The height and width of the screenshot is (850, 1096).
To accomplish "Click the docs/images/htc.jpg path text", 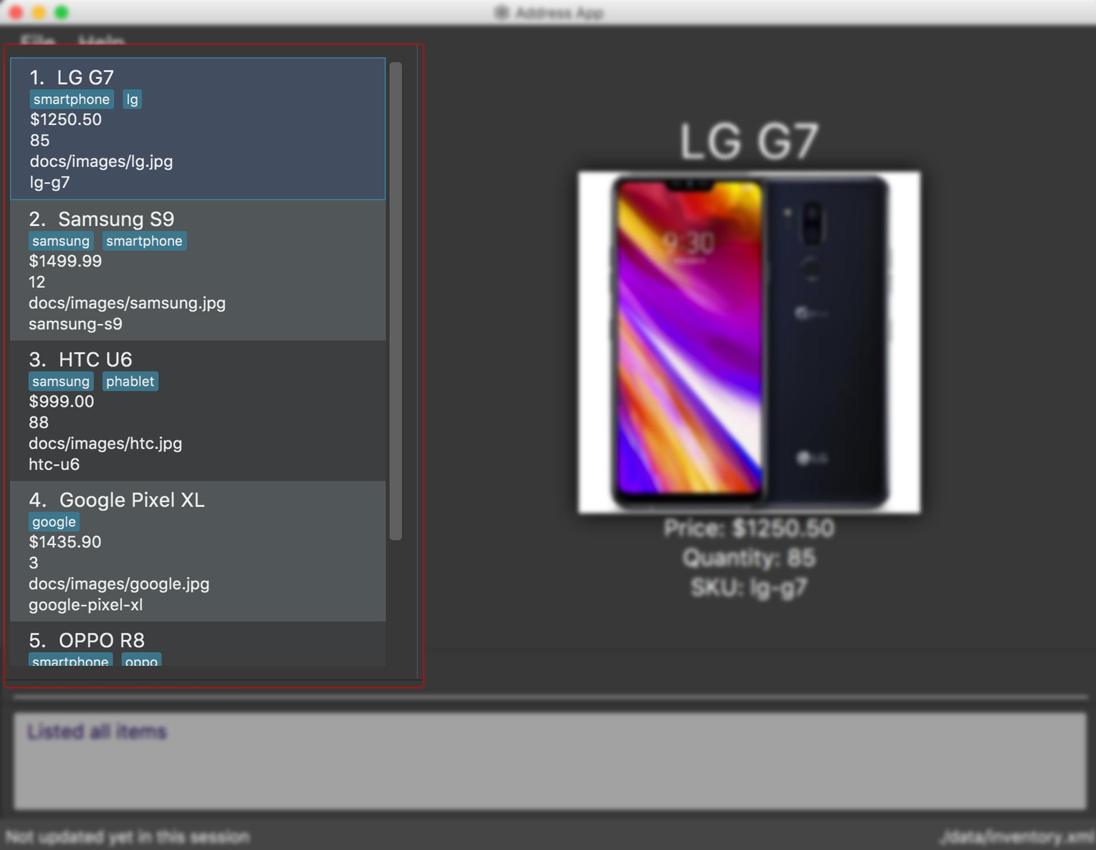I will pyautogui.click(x=106, y=444).
